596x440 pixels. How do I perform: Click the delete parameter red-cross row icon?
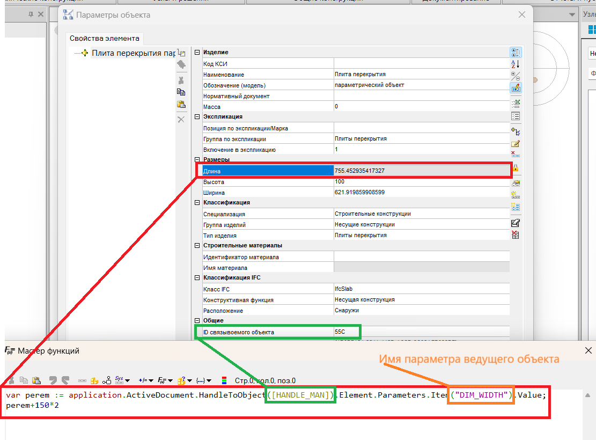(516, 154)
